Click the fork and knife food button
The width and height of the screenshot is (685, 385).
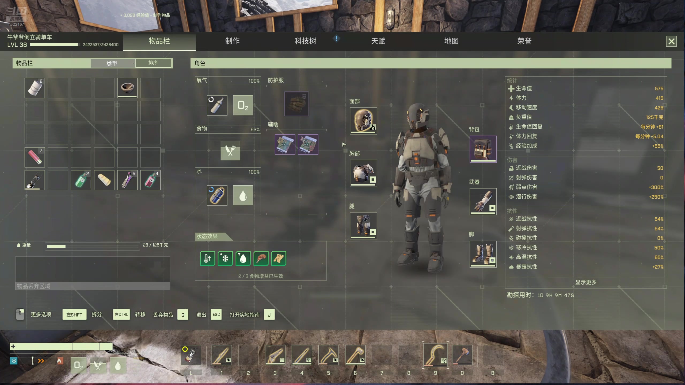[230, 151]
